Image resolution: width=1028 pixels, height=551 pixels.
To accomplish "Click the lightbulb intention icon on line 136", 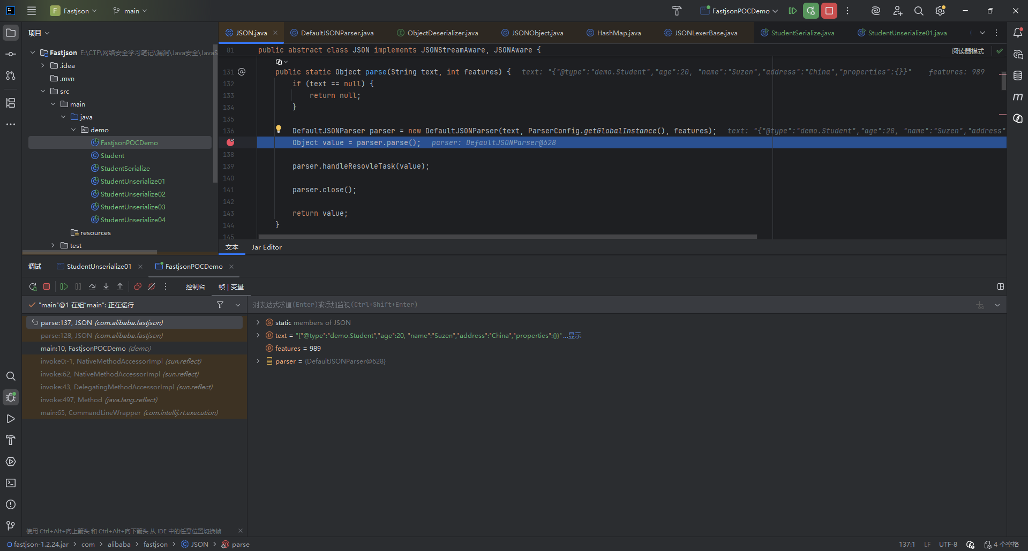I will [x=279, y=129].
